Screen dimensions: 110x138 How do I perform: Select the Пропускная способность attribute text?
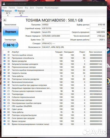click(23, 58)
